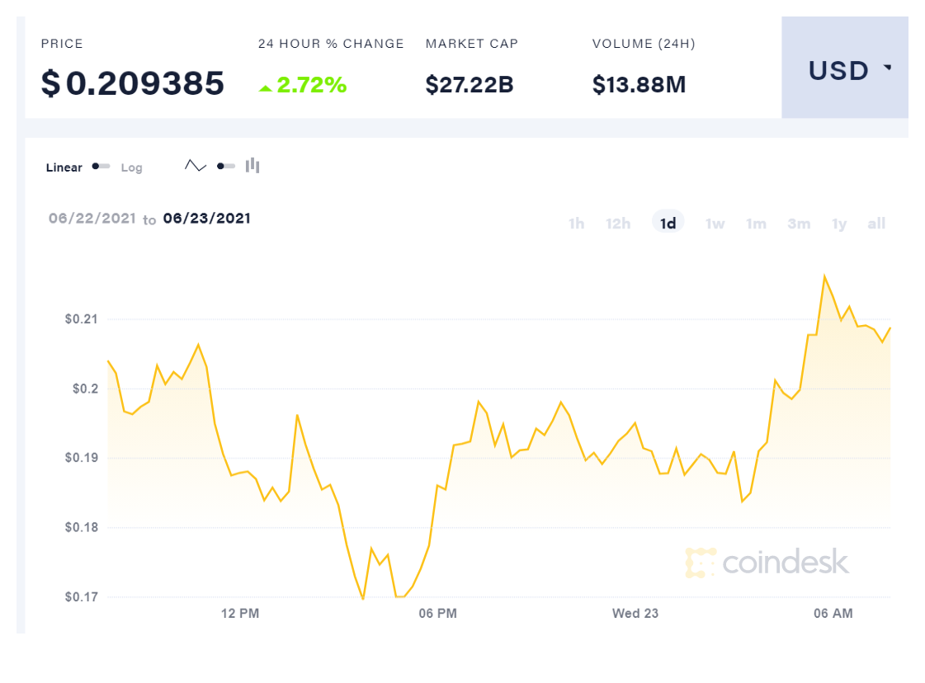Click the USD dropdown arrow
925x683 pixels.
[887, 68]
